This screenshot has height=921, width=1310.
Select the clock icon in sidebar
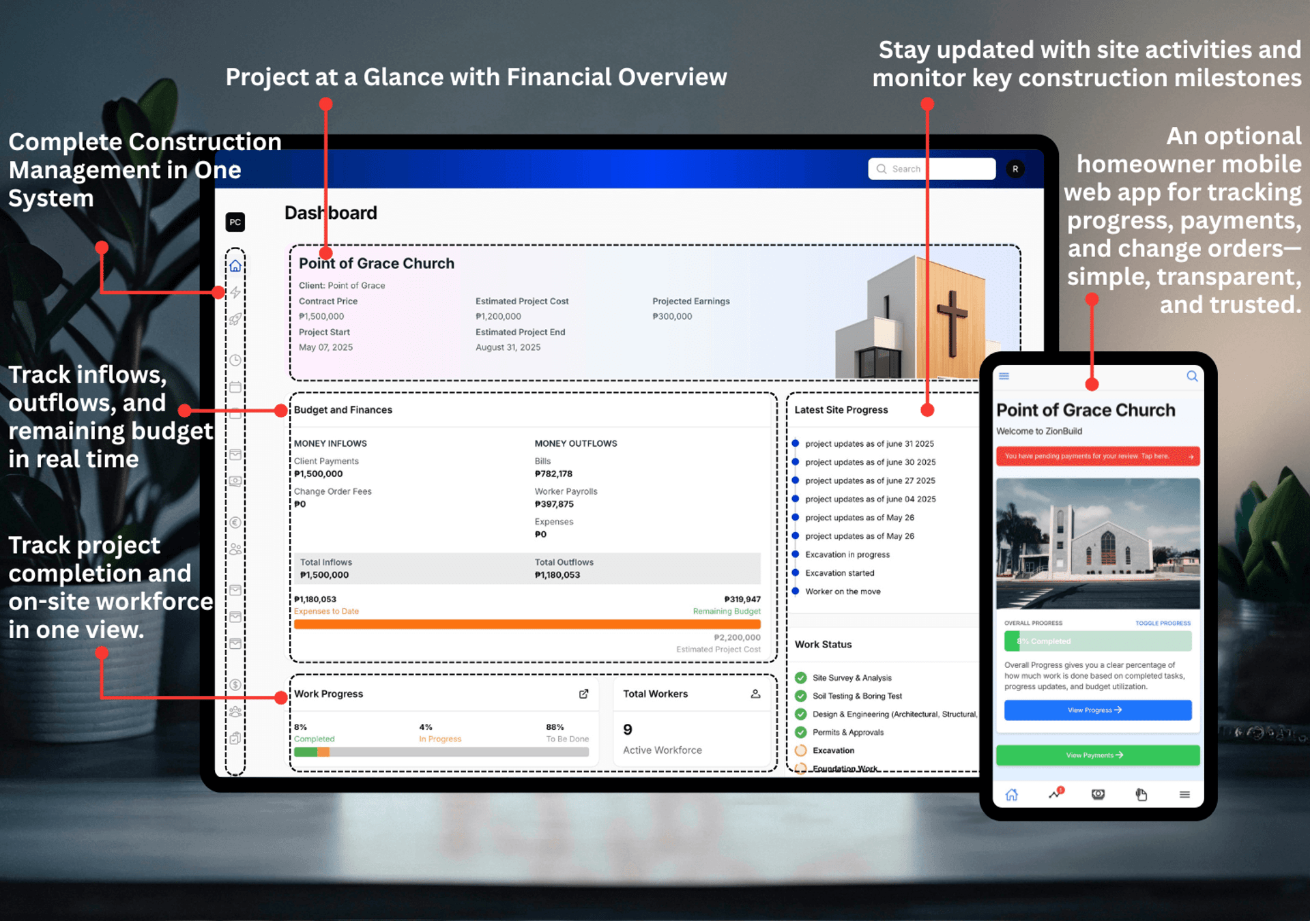(x=235, y=360)
